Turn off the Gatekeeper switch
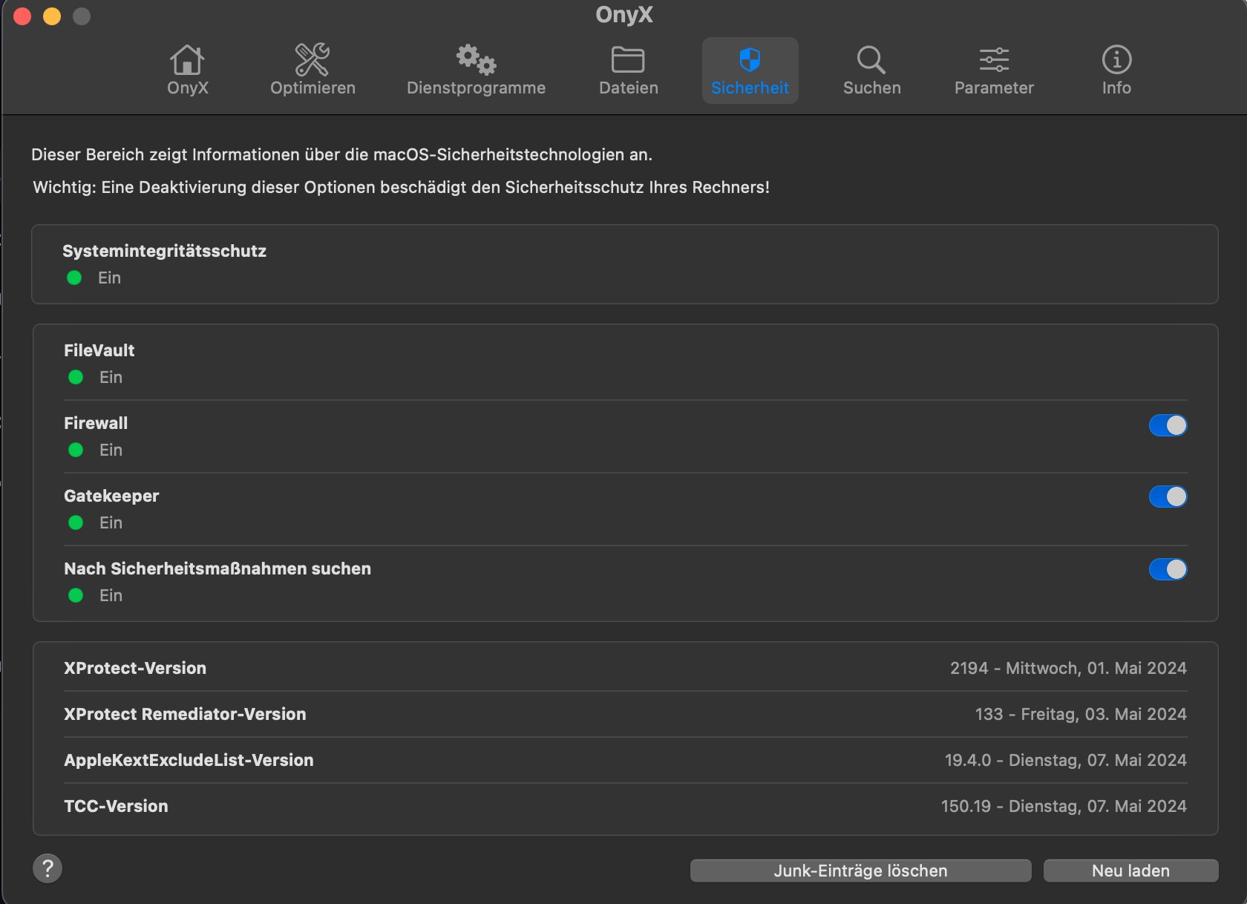1247x904 pixels. 1168,497
